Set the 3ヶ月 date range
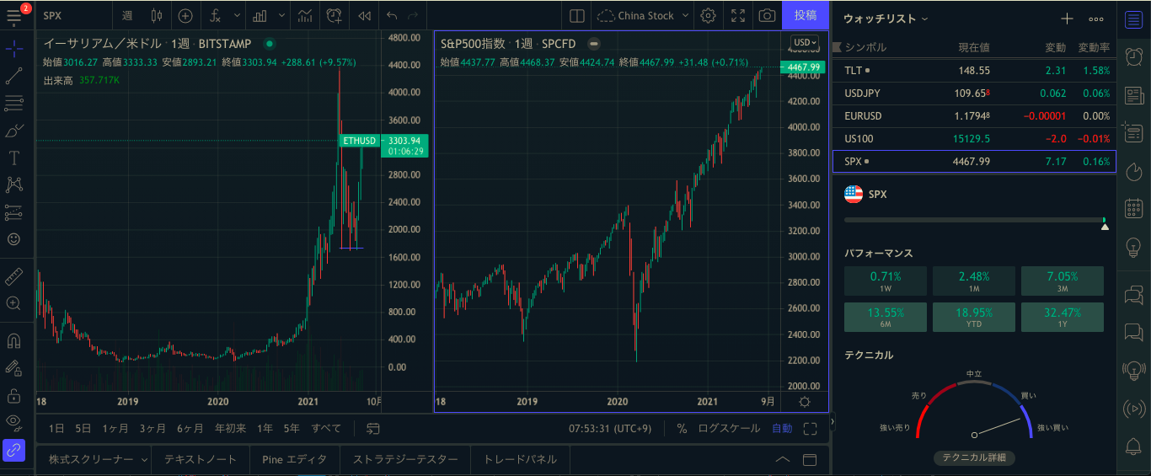Image resolution: width=1151 pixels, height=476 pixels. [x=153, y=428]
